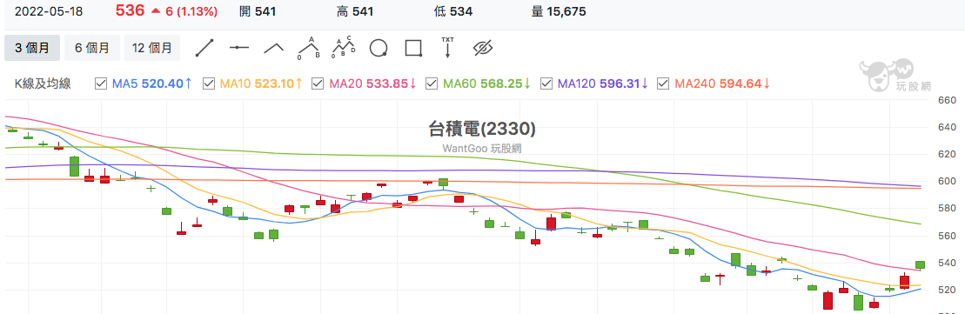Toggle the hide drawings eye icon
The height and width of the screenshot is (314, 965).
pos(484,48)
